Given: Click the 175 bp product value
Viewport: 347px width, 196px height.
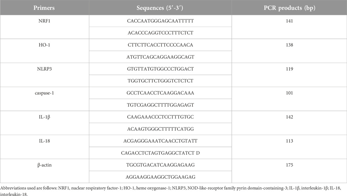Looking at the screenshot, I should (x=289, y=165).
